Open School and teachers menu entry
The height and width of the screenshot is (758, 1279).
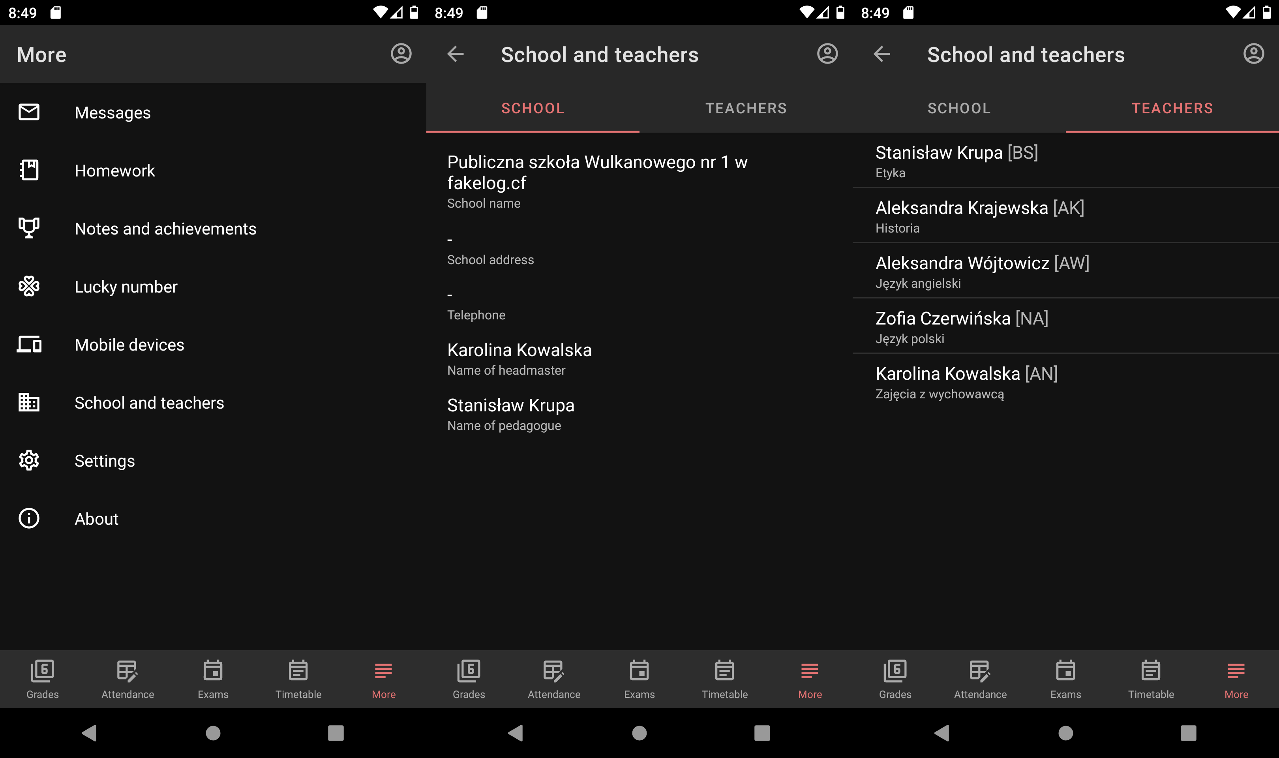(149, 403)
